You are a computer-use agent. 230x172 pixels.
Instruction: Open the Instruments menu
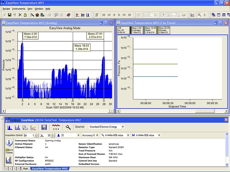[x=19, y=9]
